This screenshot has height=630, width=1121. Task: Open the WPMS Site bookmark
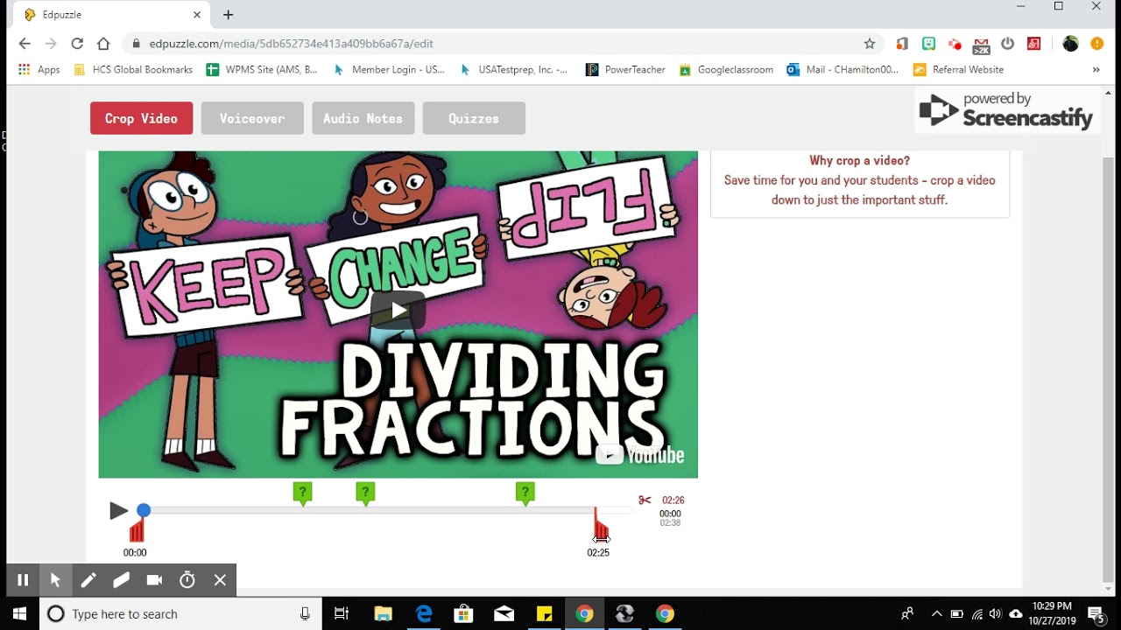coord(262,70)
